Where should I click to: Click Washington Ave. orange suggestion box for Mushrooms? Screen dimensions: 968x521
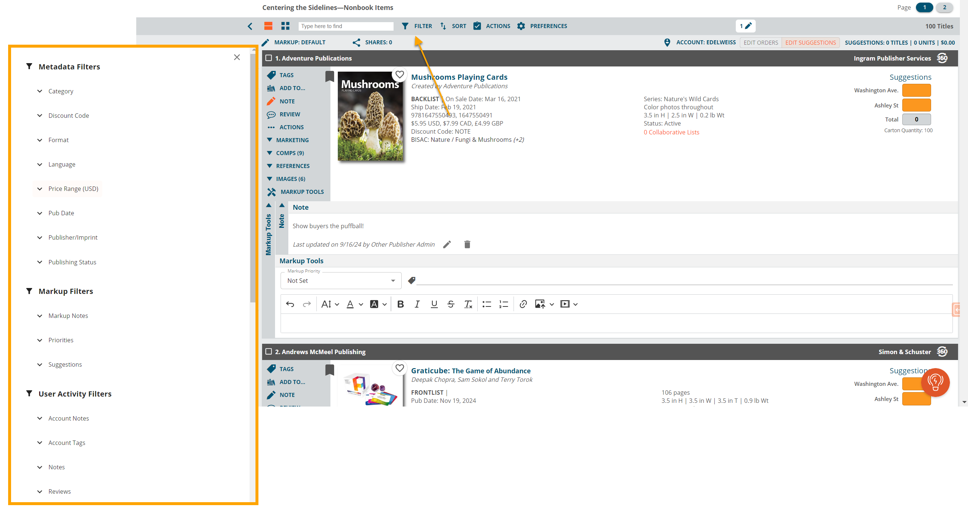pos(916,90)
